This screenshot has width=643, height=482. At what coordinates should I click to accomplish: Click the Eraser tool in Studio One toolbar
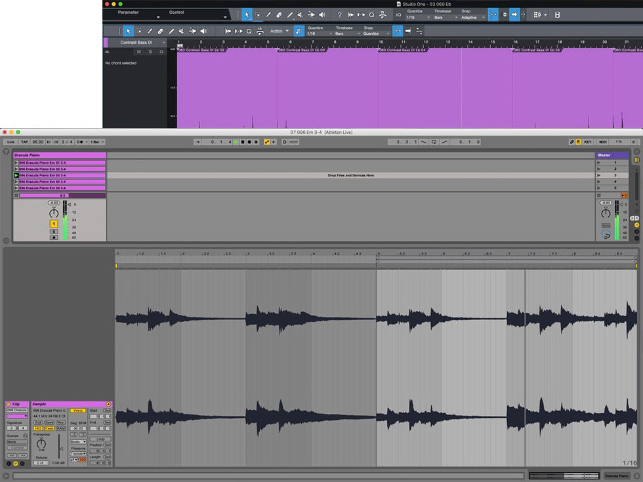pos(278,14)
